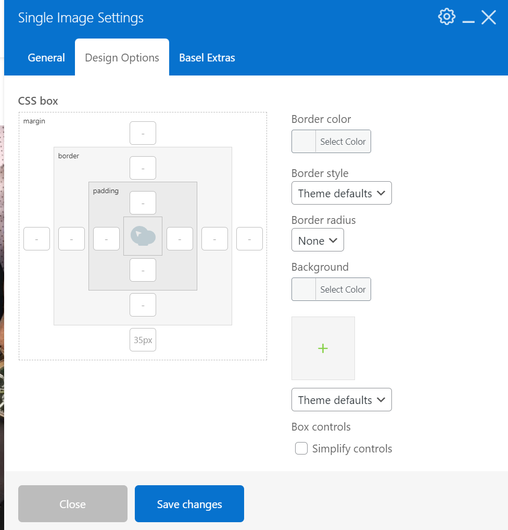Screen dimensions: 508x530
Task: Click the Save changes button
Action: click(189, 503)
